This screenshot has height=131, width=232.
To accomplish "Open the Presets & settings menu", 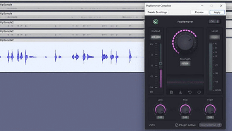I will (x=157, y=12).
